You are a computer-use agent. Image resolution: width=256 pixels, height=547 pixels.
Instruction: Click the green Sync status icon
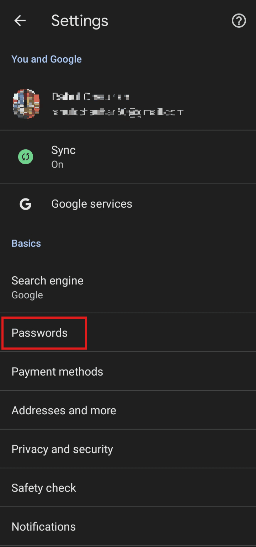point(26,157)
